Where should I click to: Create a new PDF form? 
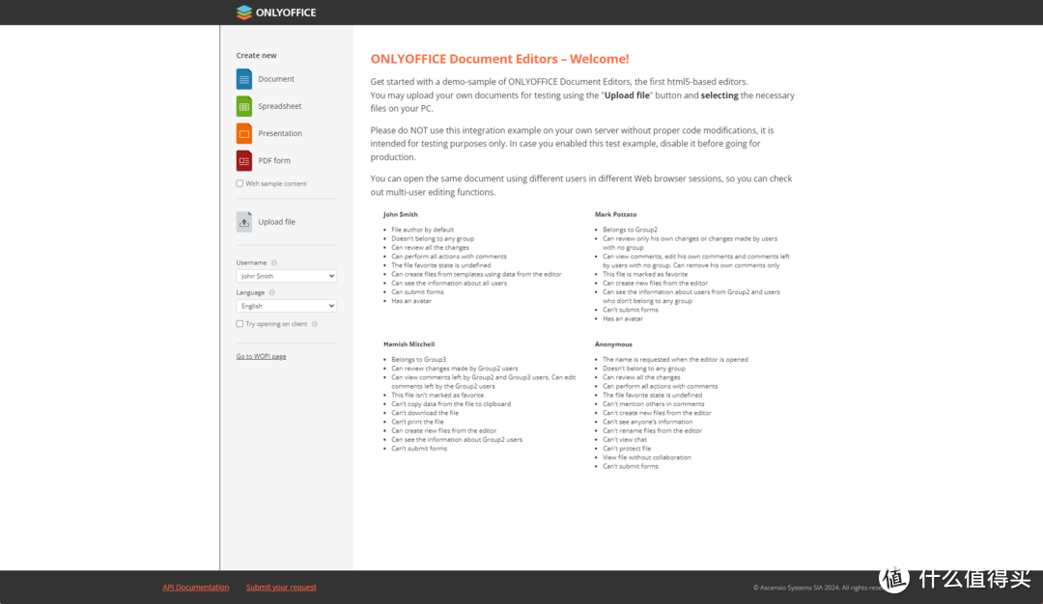(274, 161)
